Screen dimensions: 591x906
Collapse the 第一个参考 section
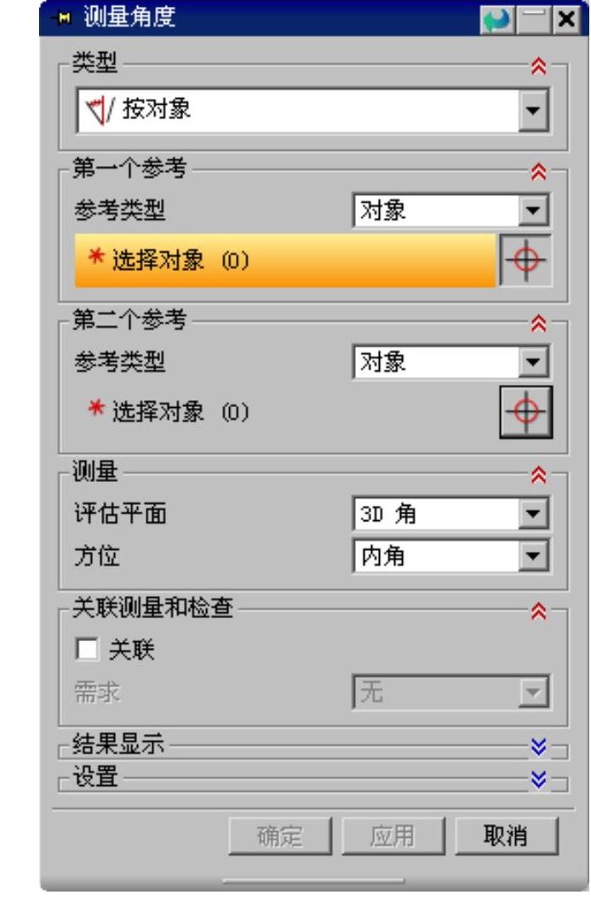coord(538,172)
